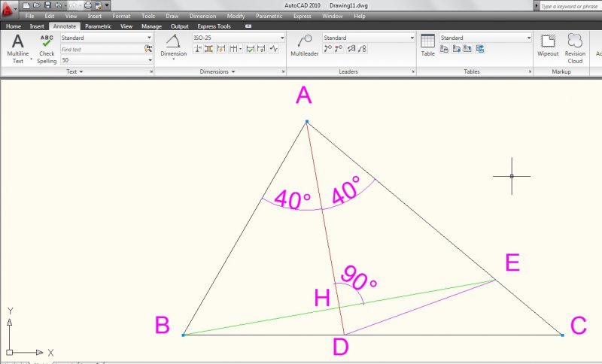Run the Check Spelling tool
602x364 pixels.
coord(47,49)
